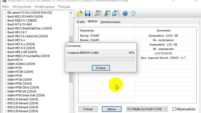Open file with the yellow folder icon
Screen dimensions: 201x113
(80, 13)
